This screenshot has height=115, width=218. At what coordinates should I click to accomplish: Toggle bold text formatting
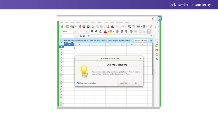92,31
